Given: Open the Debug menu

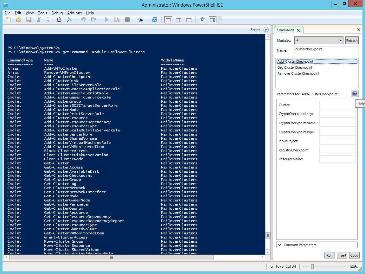Looking at the screenshot, I should click(x=57, y=13).
